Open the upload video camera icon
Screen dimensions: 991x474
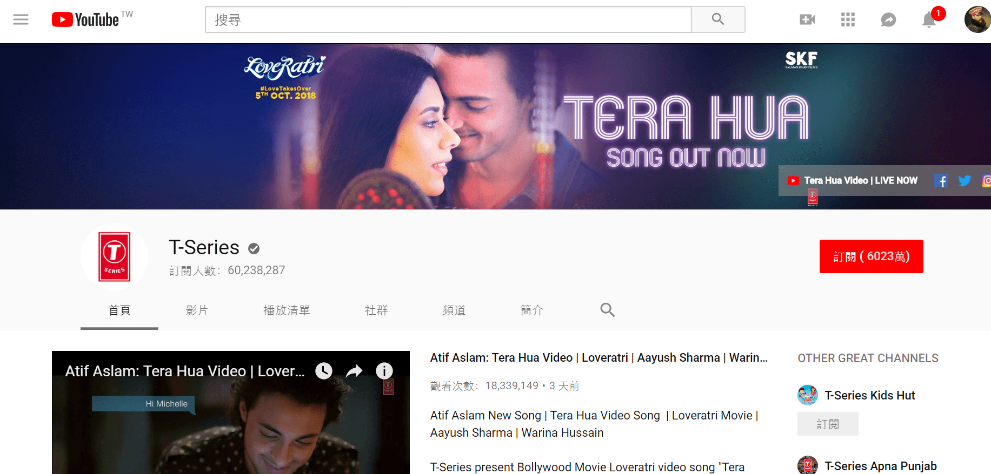coord(807,20)
